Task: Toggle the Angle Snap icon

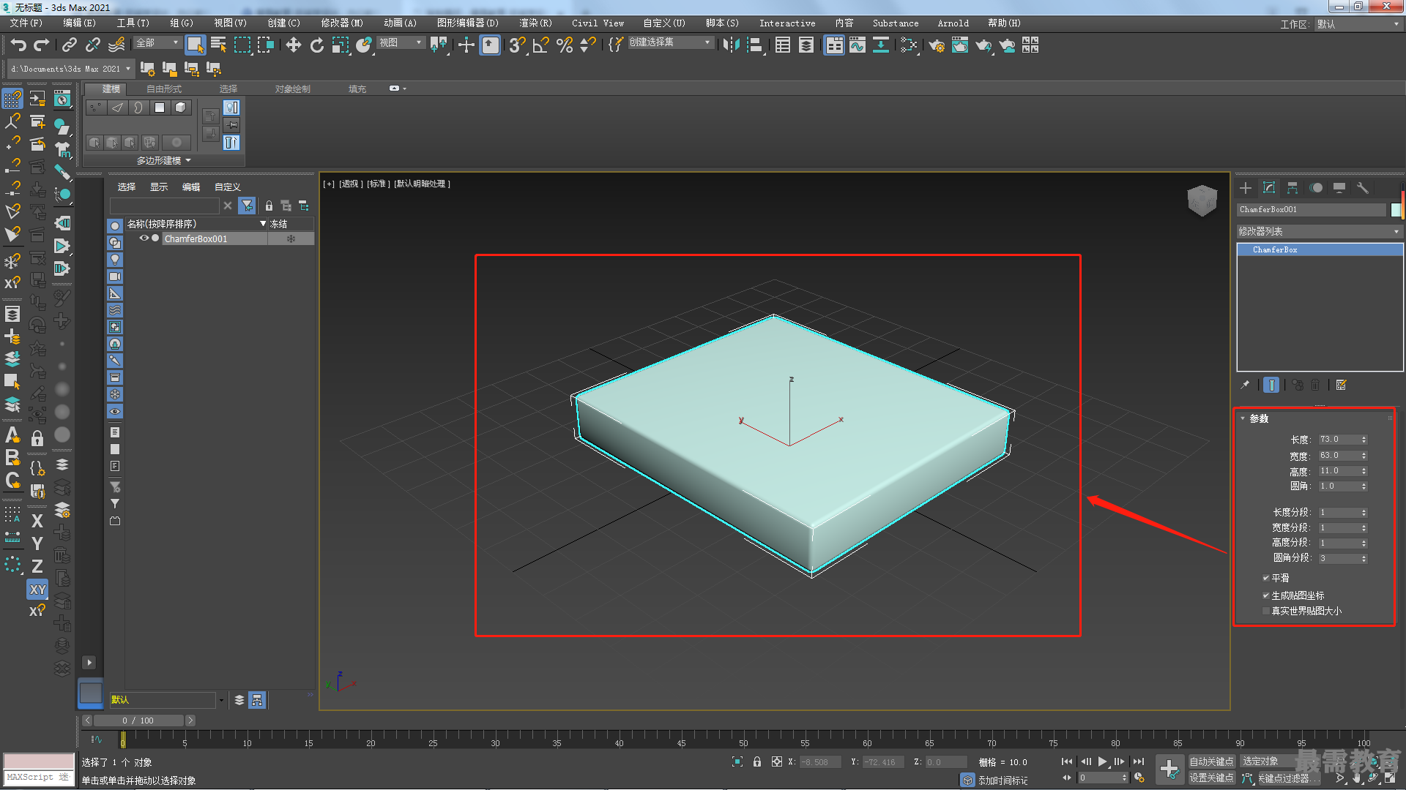Action: 541,45
